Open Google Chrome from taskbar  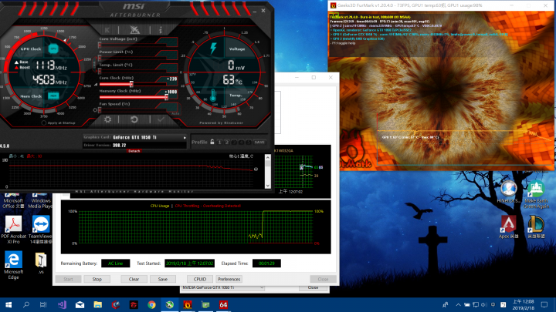click(152, 304)
